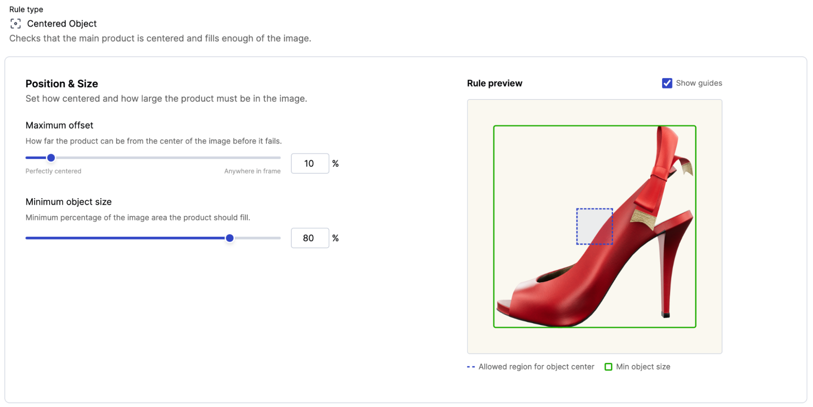Click the green bounding box in the preview
Image resolution: width=813 pixels, height=407 pixels.
(595, 126)
